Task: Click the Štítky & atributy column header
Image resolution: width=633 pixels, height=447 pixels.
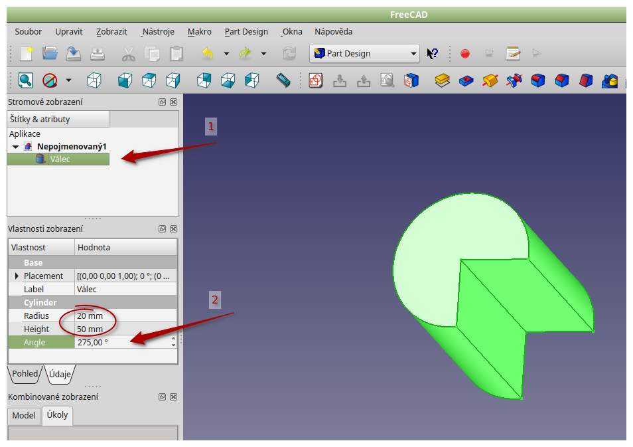Action: (58, 120)
